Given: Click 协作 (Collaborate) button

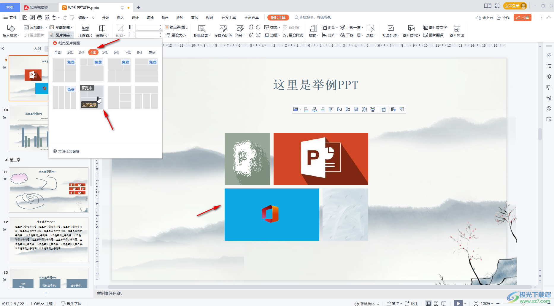Looking at the screenshot, I should pyautogui.click(x=503, y=18).
